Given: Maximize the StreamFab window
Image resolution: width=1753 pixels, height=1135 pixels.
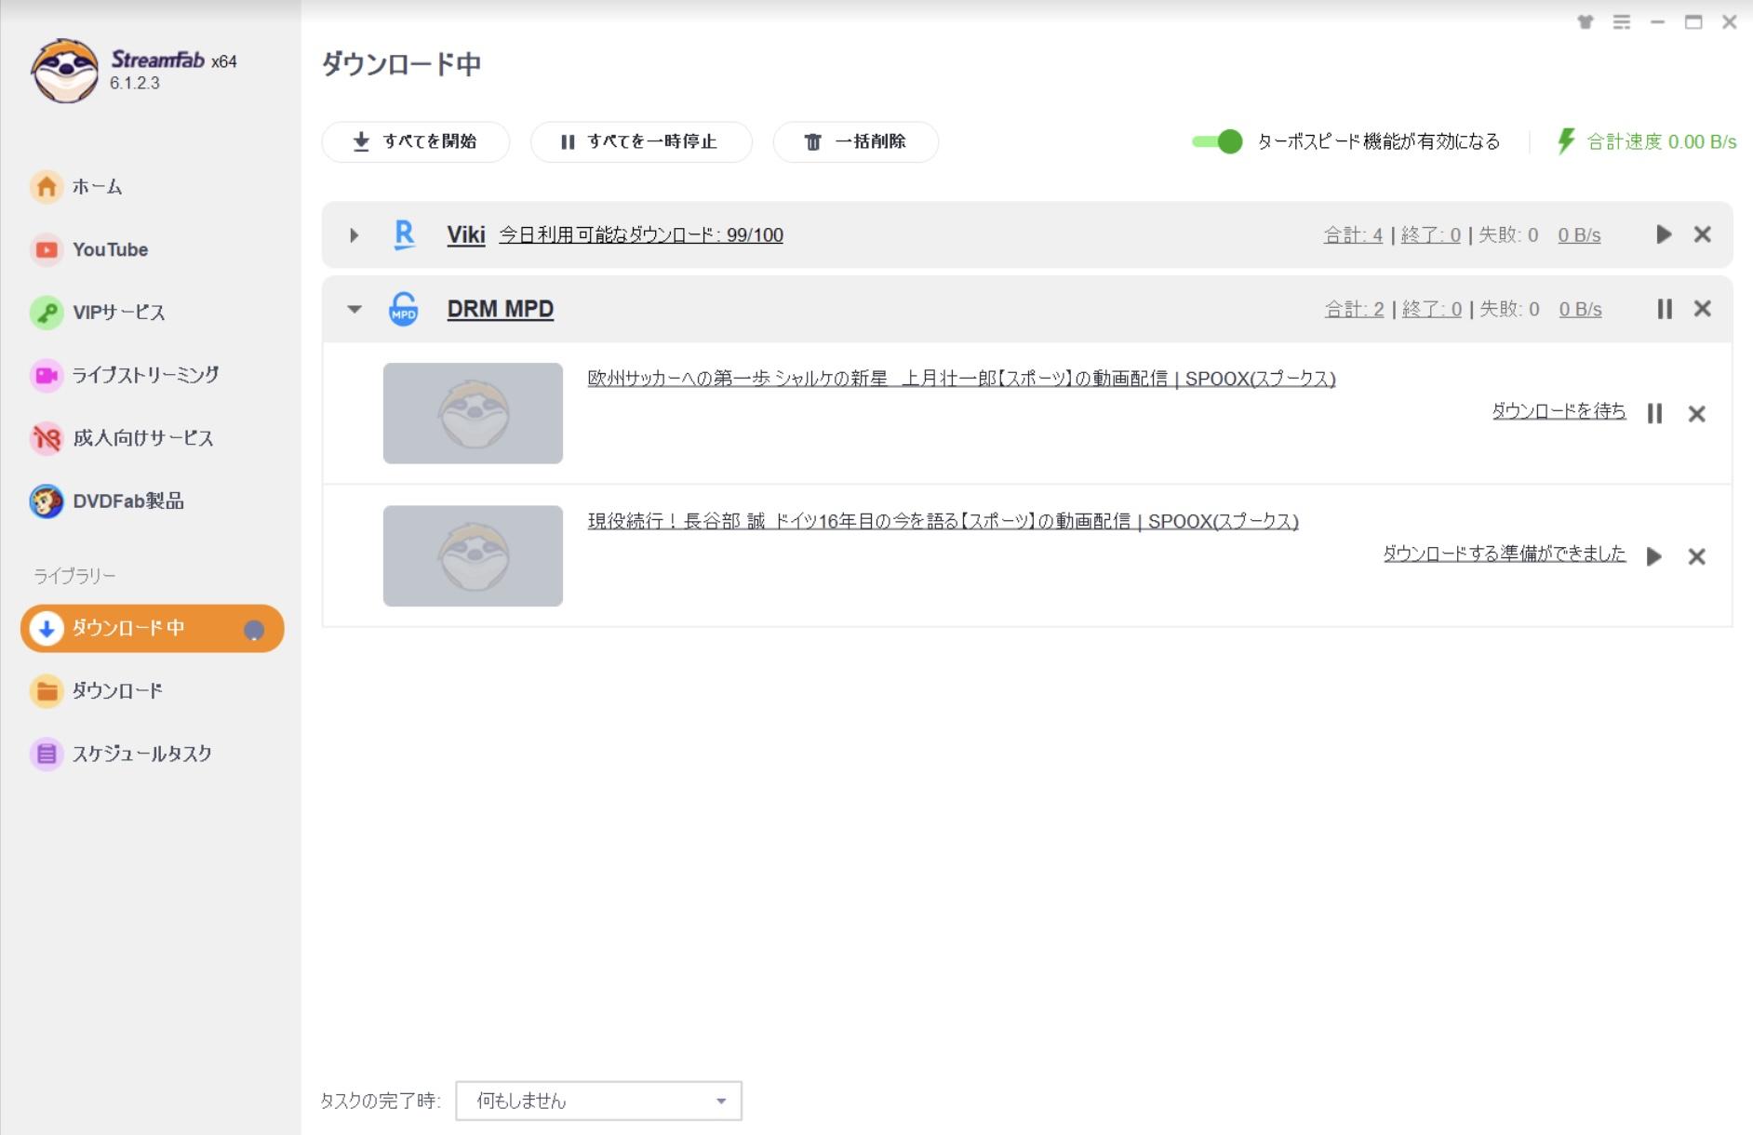Looking at the screenshot, I should (1693, 21).
